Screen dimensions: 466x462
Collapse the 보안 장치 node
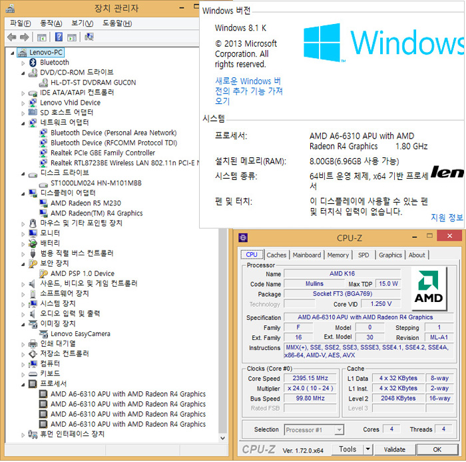pos(23,264)
